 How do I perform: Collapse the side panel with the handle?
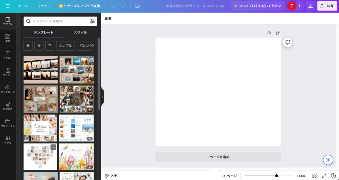point(103,96)
